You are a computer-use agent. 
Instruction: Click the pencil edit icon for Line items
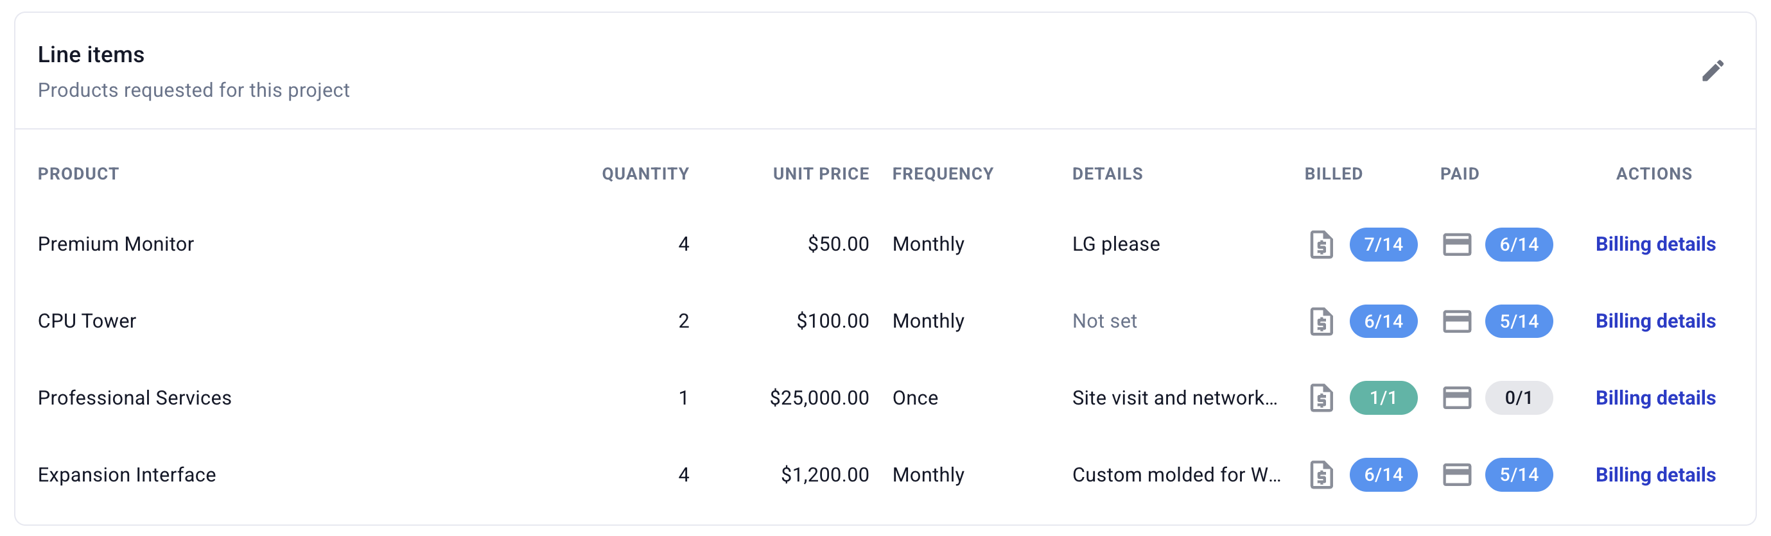[x=1713, y=71]
